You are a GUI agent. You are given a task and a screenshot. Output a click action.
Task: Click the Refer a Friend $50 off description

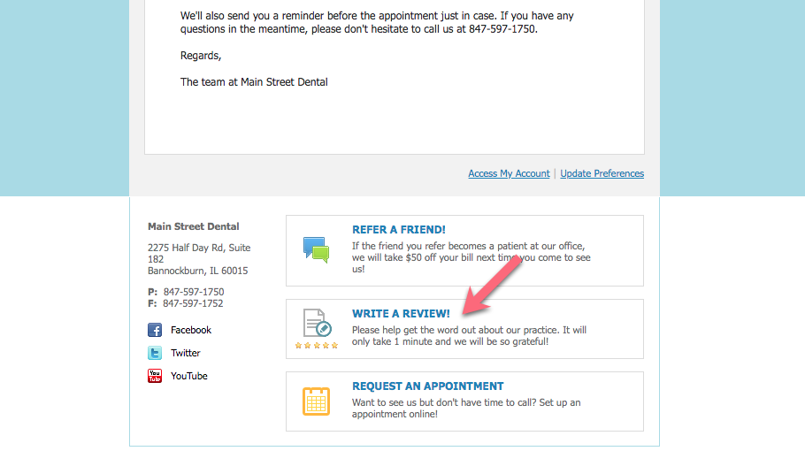tap(470, 257)
